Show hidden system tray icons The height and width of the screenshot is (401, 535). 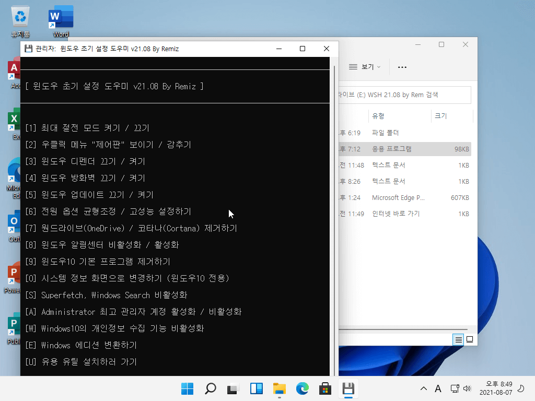[x=423, y=388]
